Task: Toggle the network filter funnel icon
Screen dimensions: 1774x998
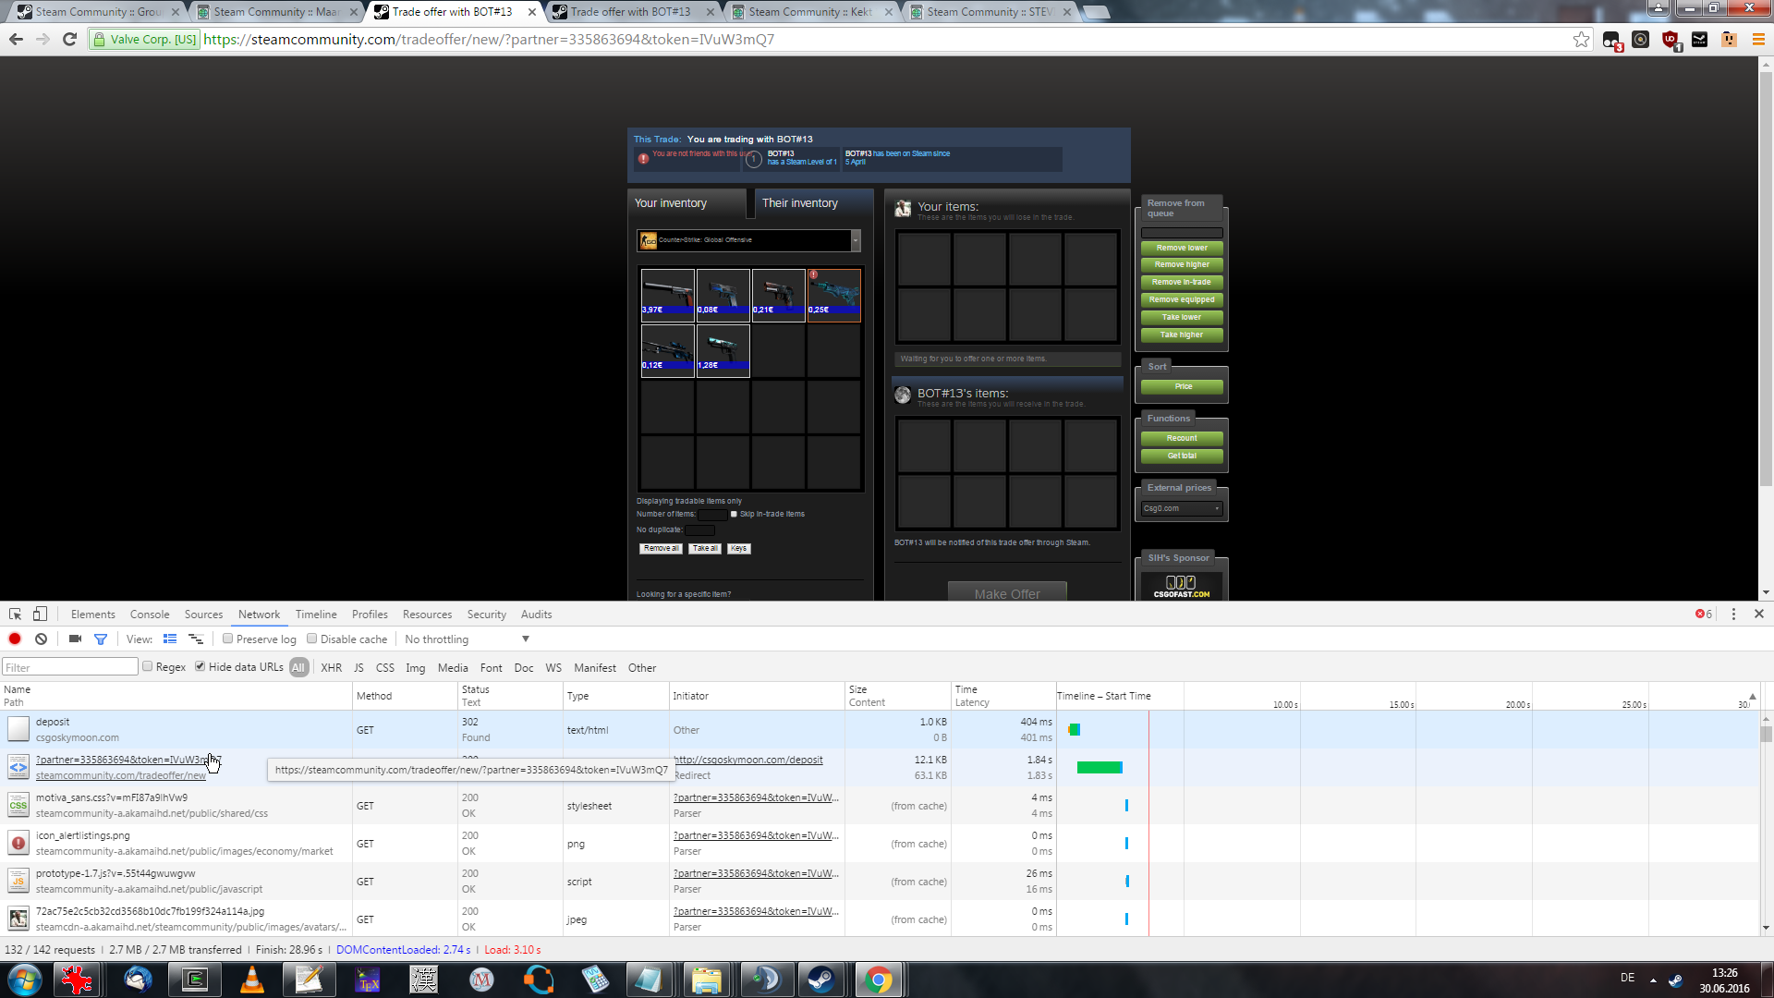Action: (101, 639)
